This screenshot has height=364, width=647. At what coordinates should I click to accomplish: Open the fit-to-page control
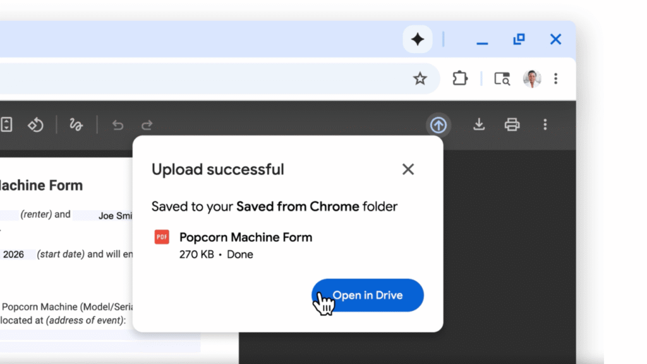6,124
